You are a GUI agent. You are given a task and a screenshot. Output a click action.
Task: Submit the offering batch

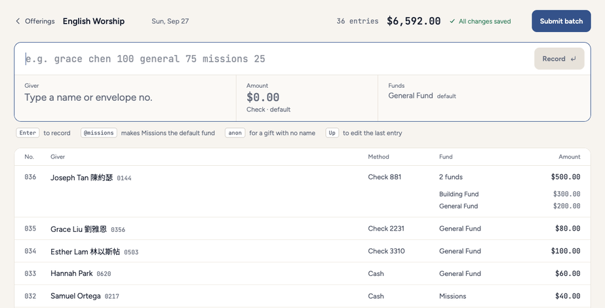point(561,21)
